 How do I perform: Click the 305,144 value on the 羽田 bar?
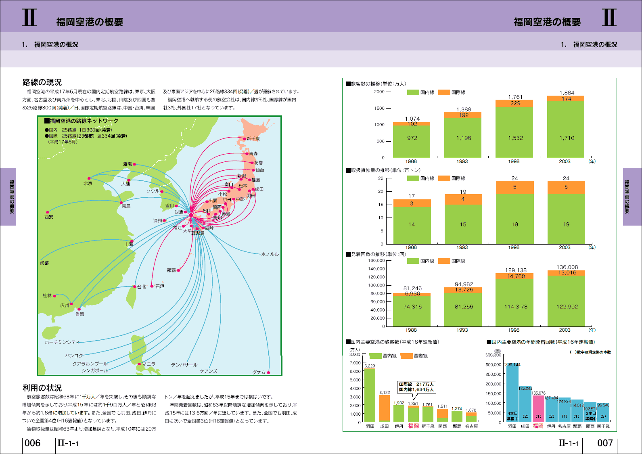(512, 364)
